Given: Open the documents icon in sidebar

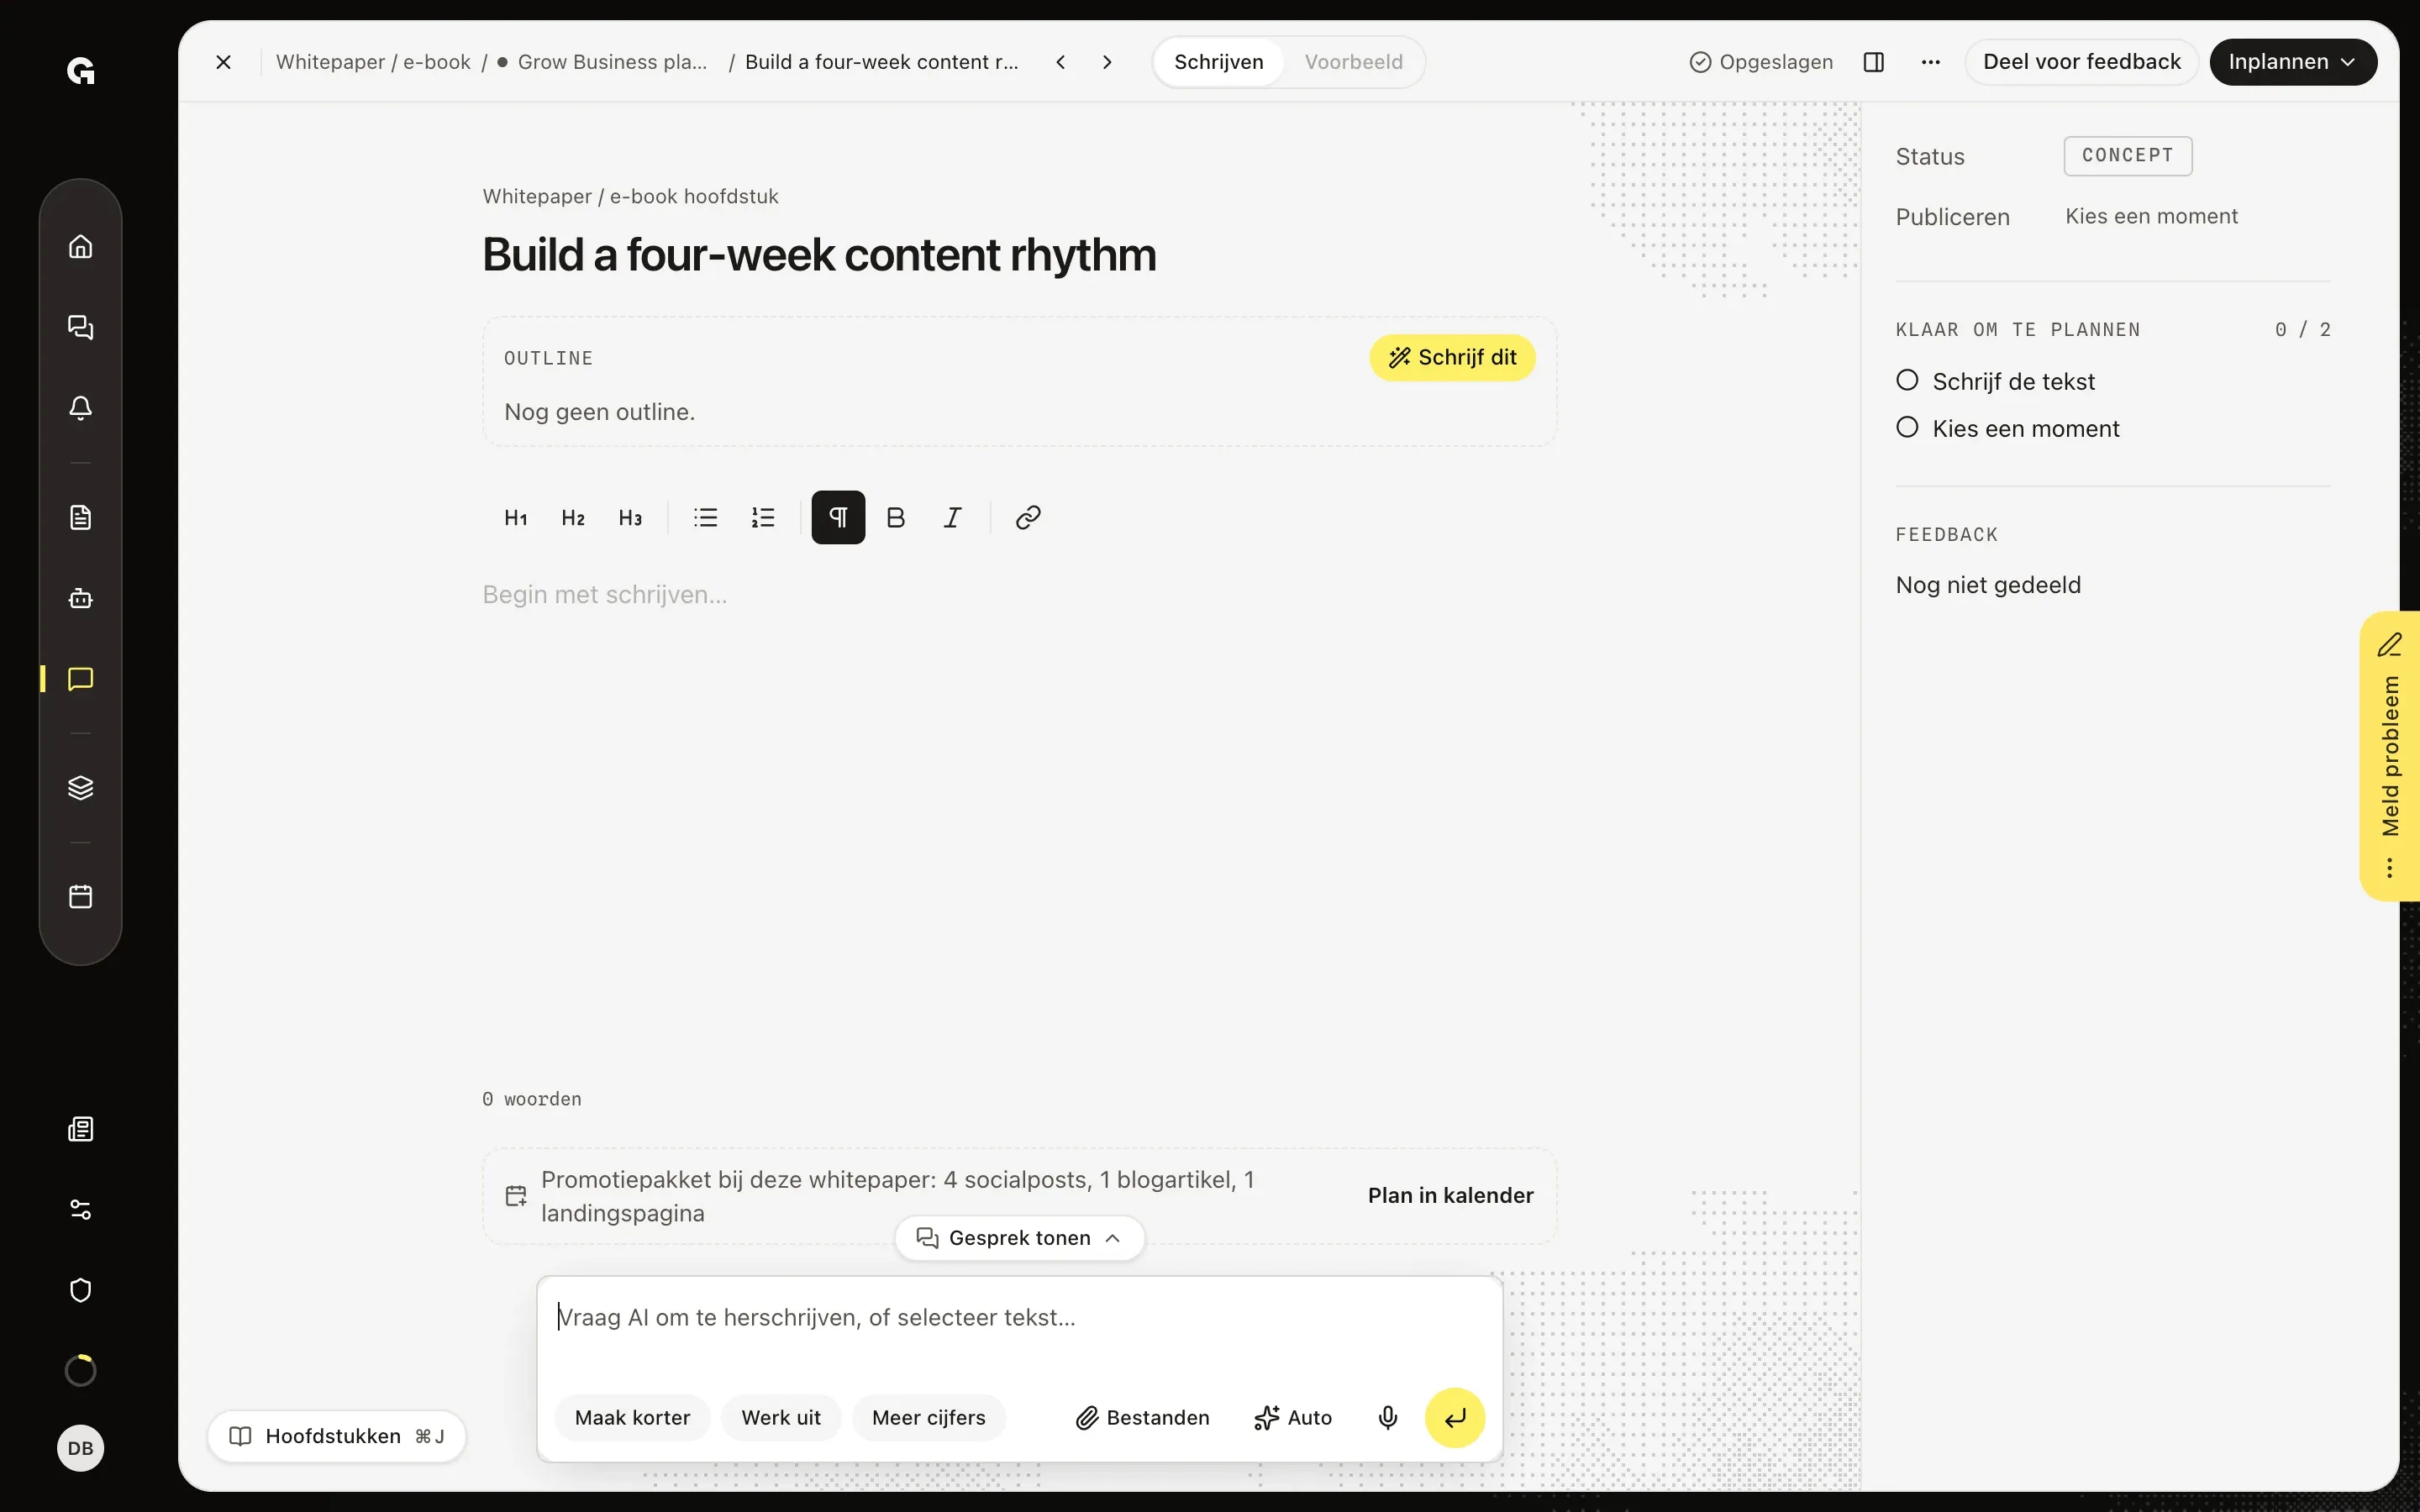Looking at the screenshot, I should (80, 517).
